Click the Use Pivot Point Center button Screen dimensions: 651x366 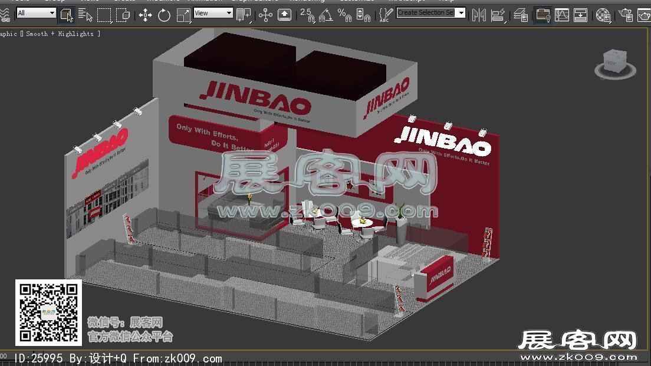(x=244, y=15)
